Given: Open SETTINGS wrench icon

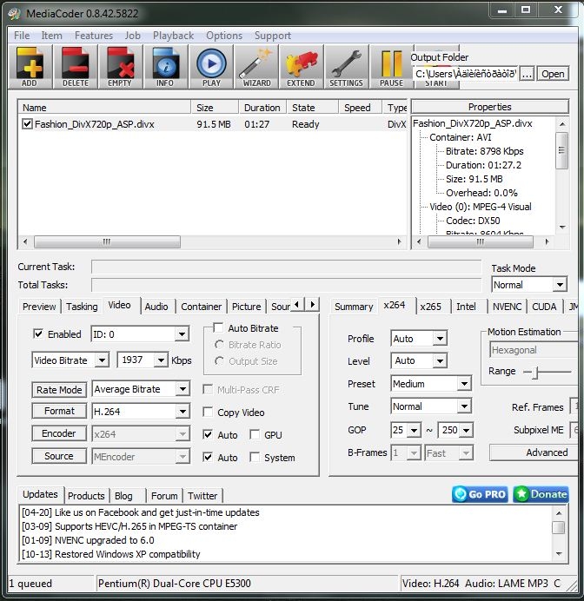Looking at the screenshot, I should pos(346,67).
